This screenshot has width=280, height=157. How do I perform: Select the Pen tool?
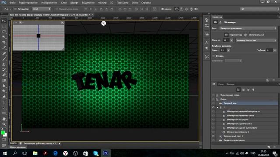coord(4,97)
